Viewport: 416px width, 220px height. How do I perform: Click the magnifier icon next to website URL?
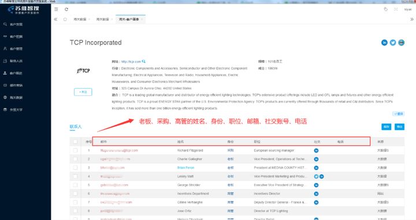pyautogui.click(x=143, y=61)
